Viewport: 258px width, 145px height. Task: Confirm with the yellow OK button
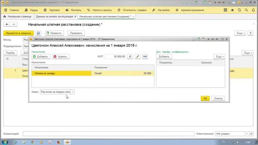(205, 98)
